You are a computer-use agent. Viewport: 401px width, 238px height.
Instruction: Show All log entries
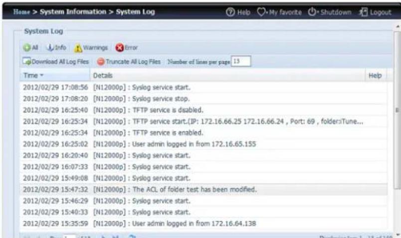(x=30, y=47)
